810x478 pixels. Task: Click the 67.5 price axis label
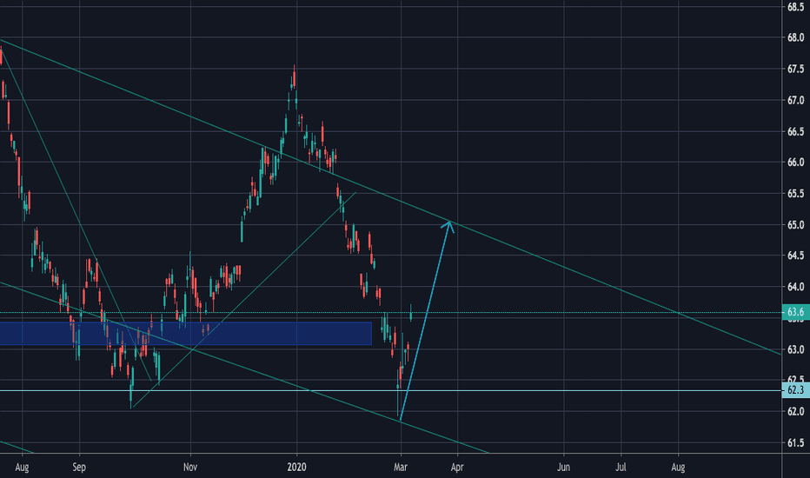[x=795, y=69]
